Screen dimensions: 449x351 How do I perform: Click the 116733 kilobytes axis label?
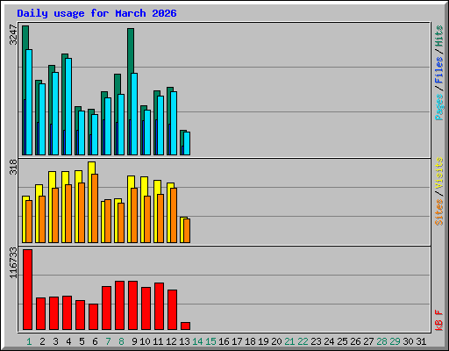pos(13,262)
